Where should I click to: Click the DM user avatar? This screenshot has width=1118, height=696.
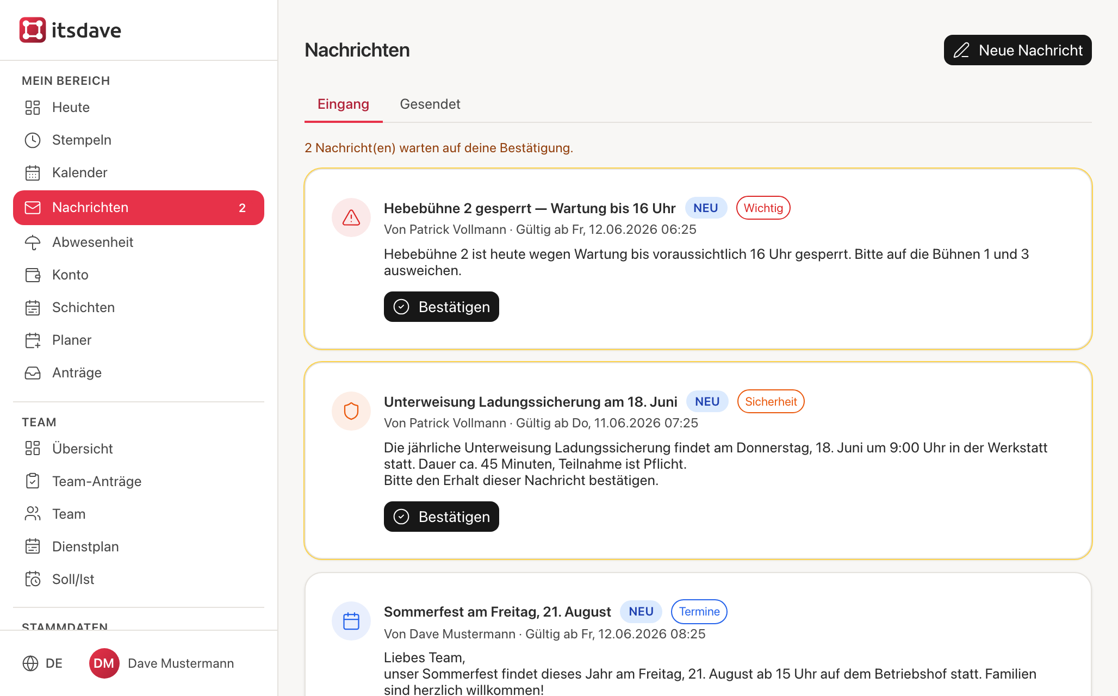(x=104, y=663)
